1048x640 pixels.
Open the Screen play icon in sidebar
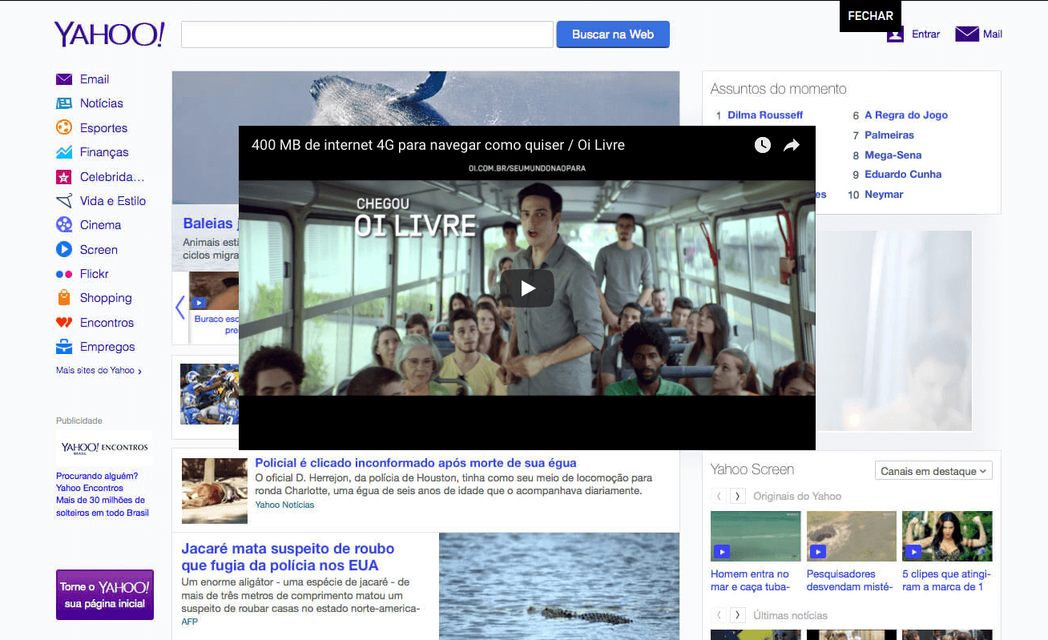64,250
